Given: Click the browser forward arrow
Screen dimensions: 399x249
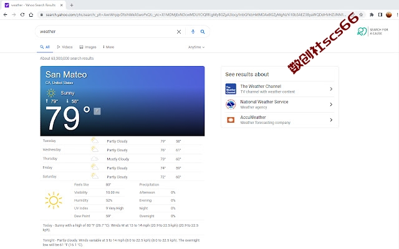Looking at the screenshot, I should pyautogui.click(x=14, y=15).
